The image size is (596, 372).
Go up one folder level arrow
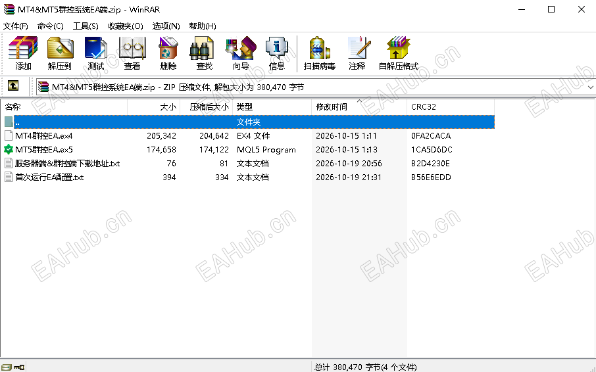[x=13, y=86]
